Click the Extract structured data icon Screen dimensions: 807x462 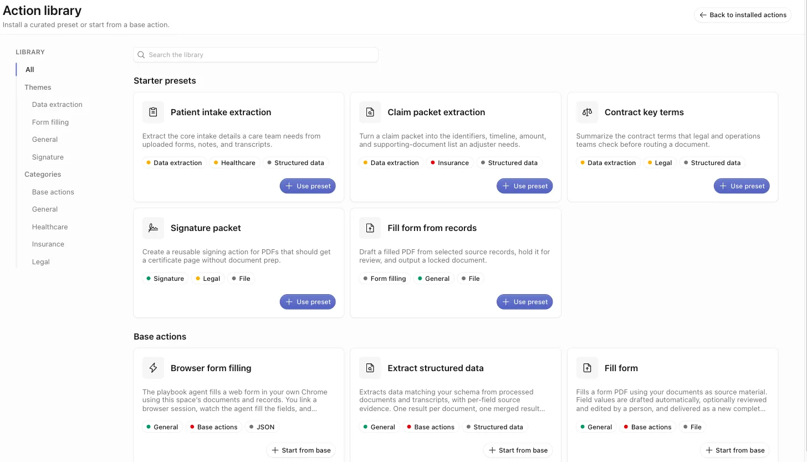pyautogui.click(x=370, y=368)
